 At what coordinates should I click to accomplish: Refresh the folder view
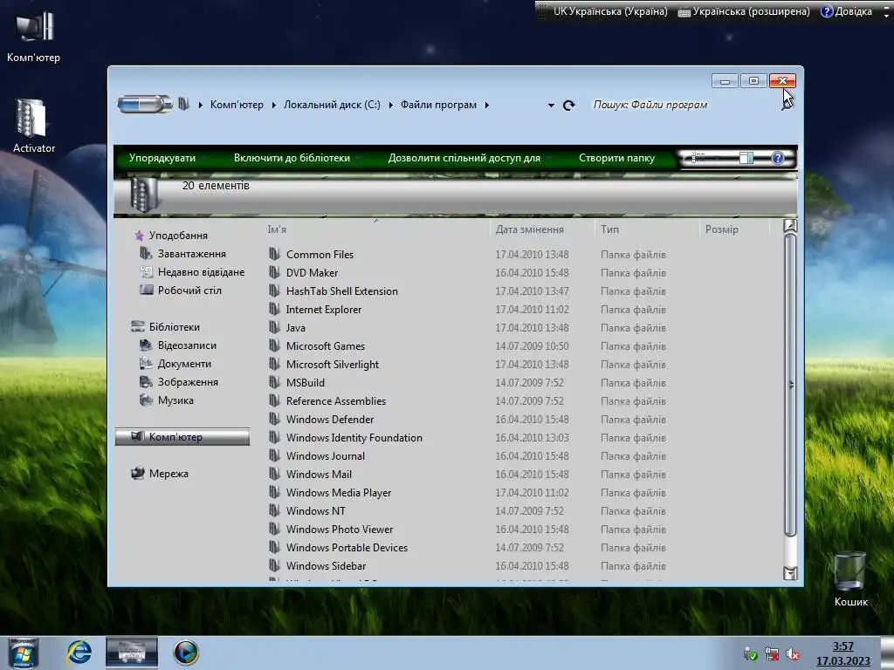coord(569,106)
